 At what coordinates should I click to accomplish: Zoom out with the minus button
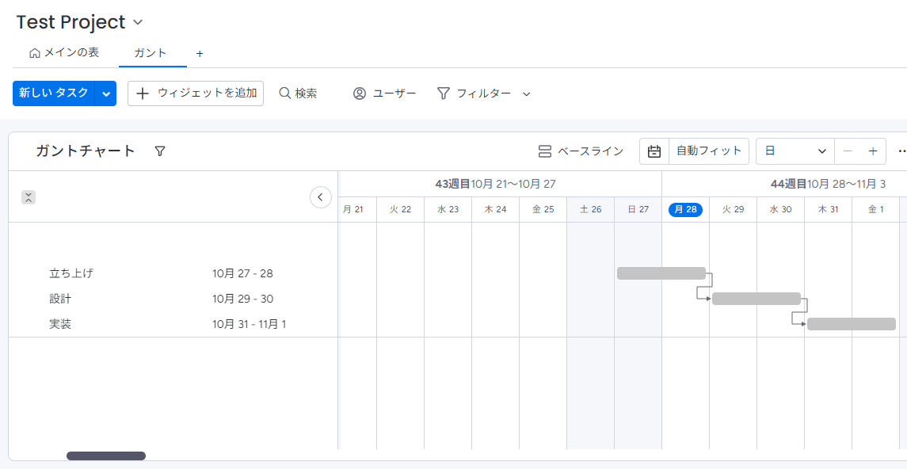848,151
